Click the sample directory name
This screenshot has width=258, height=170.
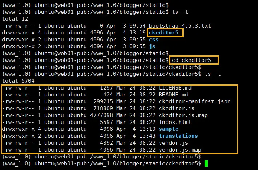[x=169, y=129]
